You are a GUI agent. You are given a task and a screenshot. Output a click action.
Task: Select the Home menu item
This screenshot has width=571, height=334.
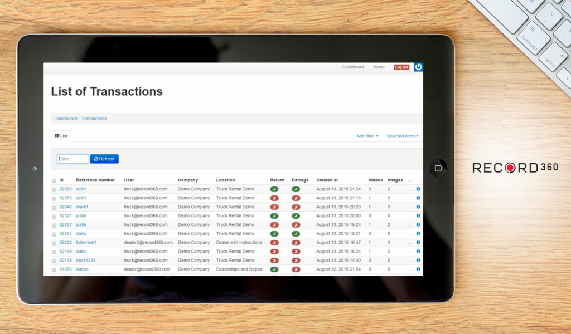tap(379, 67)
